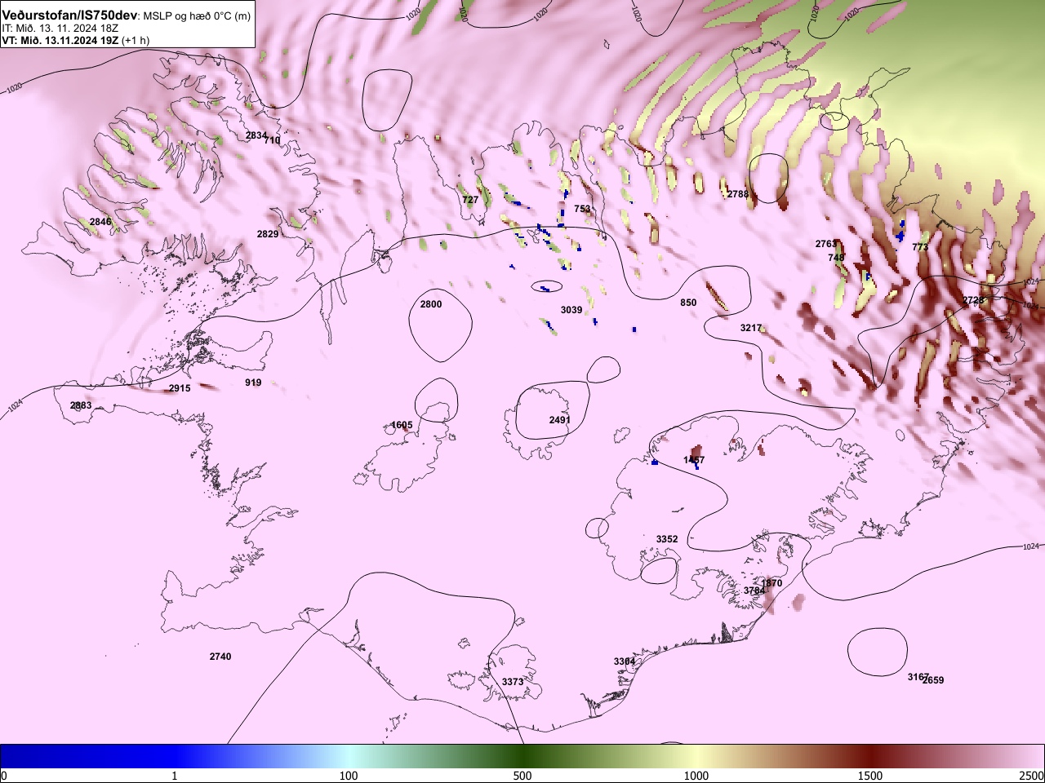The height and width of the screenshot is (783, 1045).
Task: Click the dark red section of the color scale
Action: tap(870, 756)
